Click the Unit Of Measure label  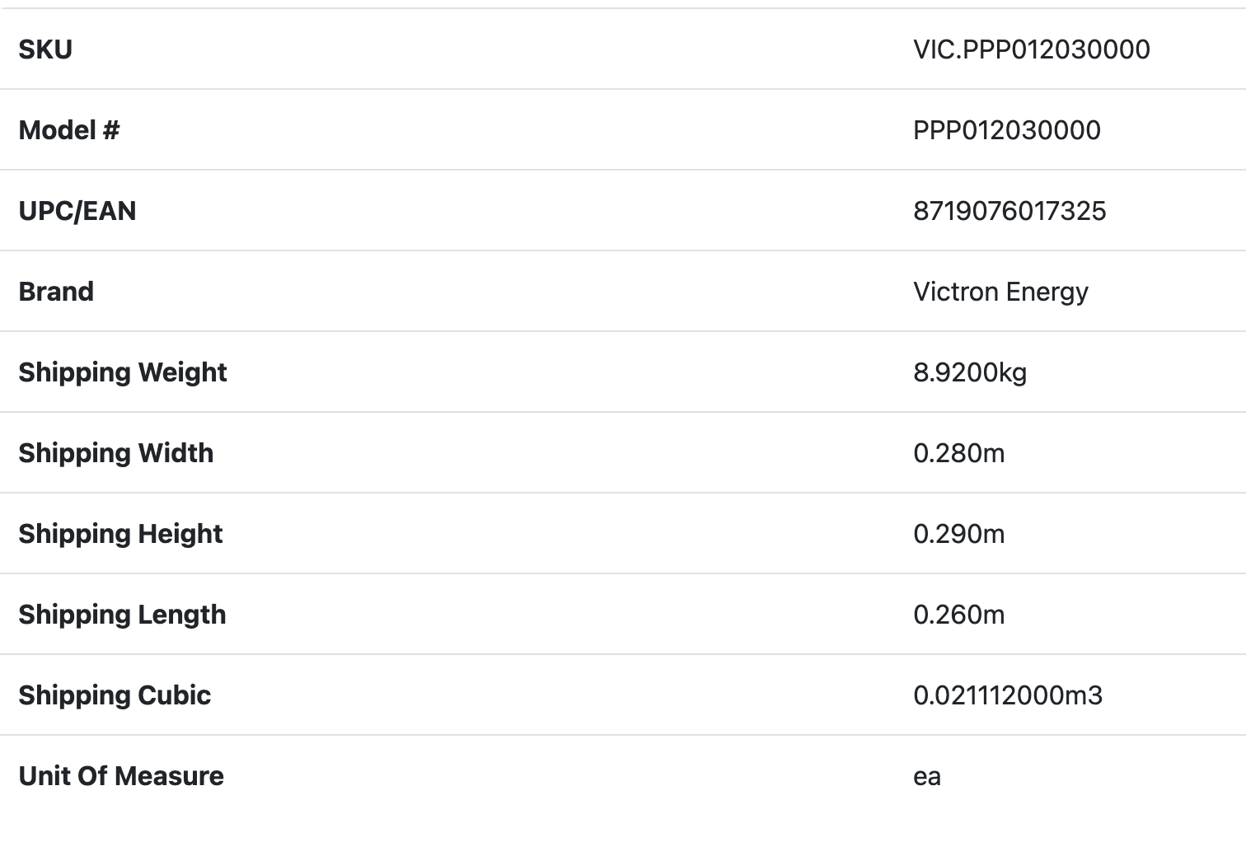121,776
